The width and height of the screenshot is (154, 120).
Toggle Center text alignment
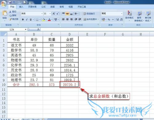(67, 19)
